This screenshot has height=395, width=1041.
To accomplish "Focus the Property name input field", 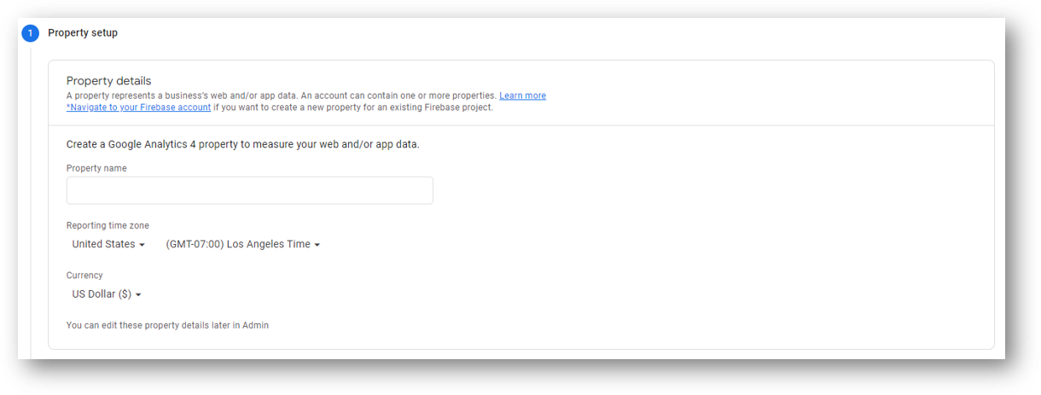I will click(x=249, y=190).
